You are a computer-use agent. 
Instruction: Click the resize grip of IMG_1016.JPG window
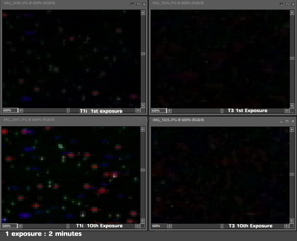tap(292, 110)
